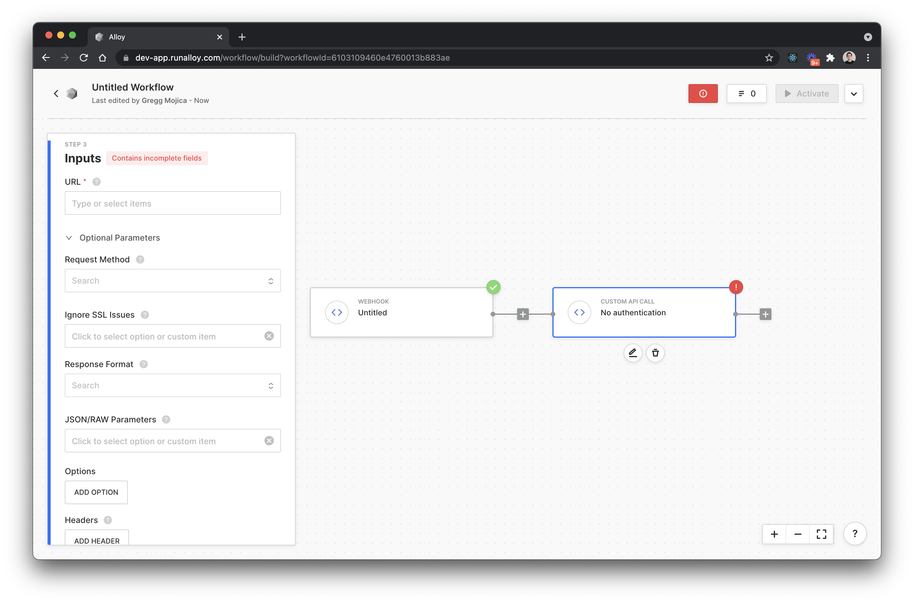
Task: Clear the Ignore SSL Issues field
Action: pyautogui.click(x=269, y=336)
